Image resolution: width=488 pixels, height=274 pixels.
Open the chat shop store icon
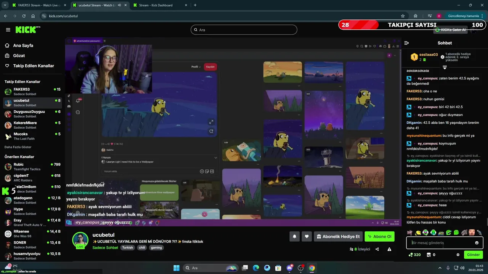[x=429, y=255]
